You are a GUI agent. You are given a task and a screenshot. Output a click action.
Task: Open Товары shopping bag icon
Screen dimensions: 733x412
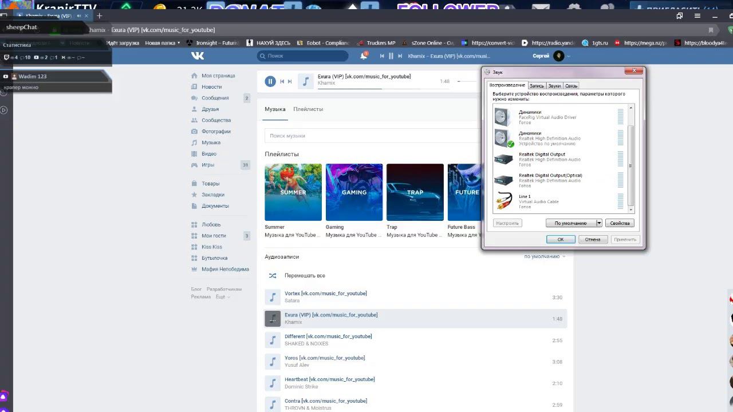[195, 184]
